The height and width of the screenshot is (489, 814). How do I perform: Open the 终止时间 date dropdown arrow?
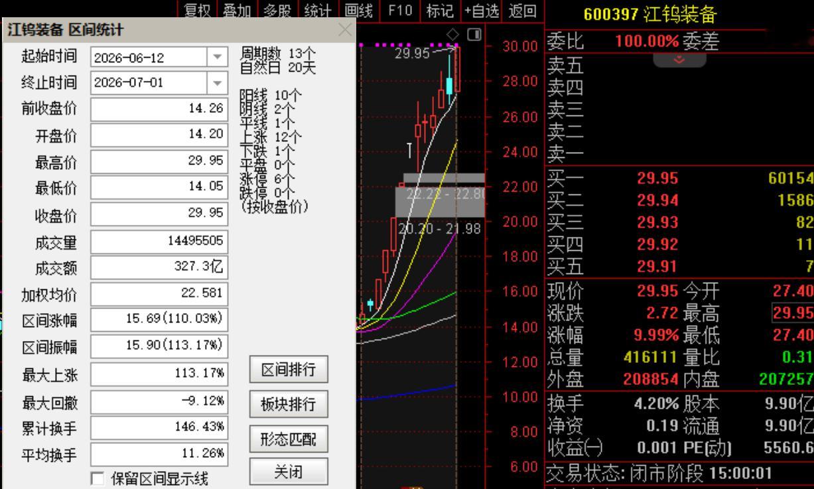pos(217,83)
